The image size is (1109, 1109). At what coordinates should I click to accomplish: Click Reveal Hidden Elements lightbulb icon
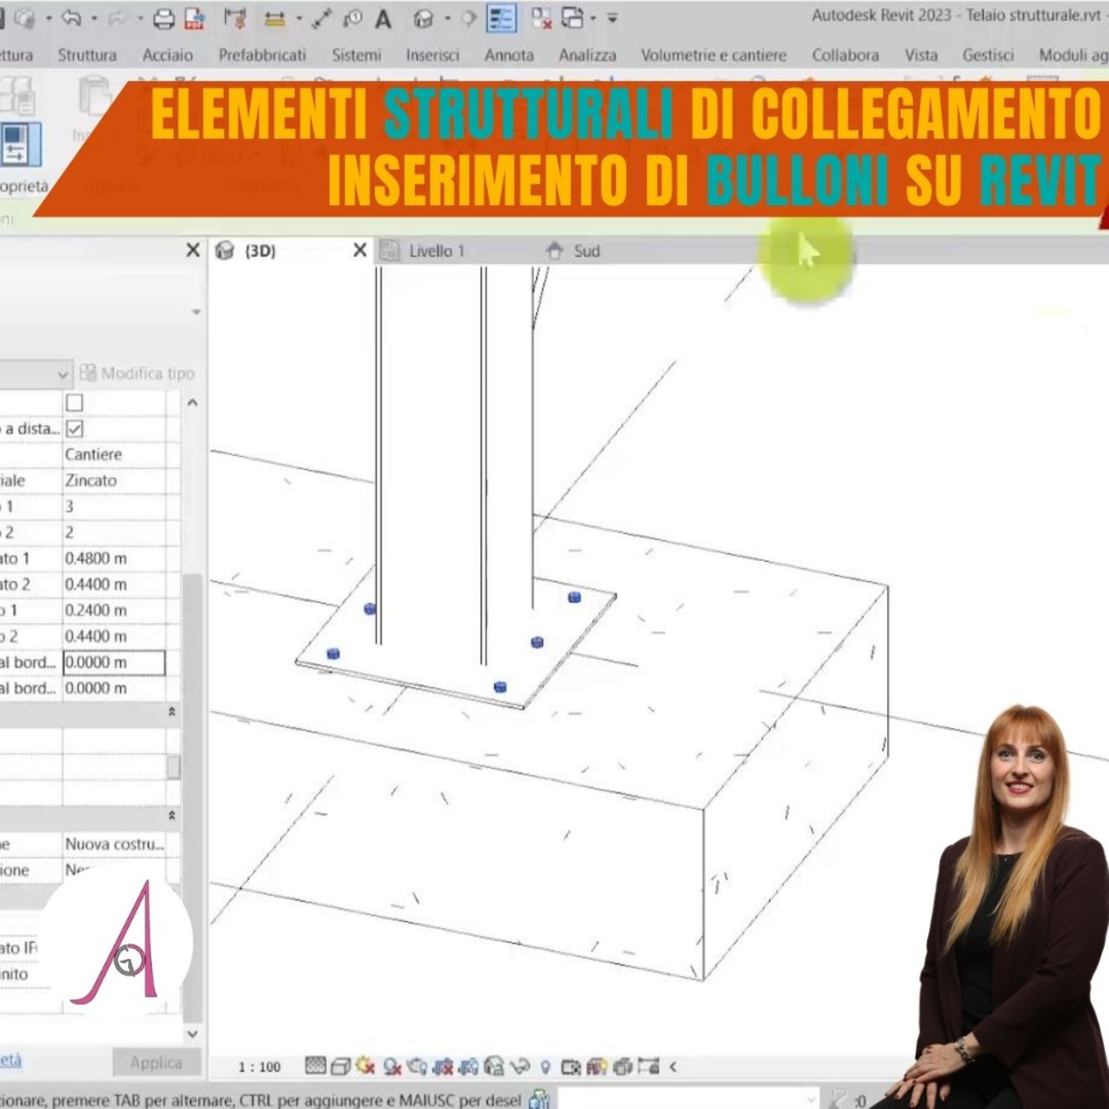point(545,1067)
